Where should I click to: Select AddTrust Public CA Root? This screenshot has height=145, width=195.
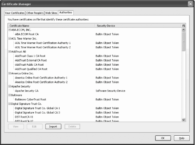[30, 65]
